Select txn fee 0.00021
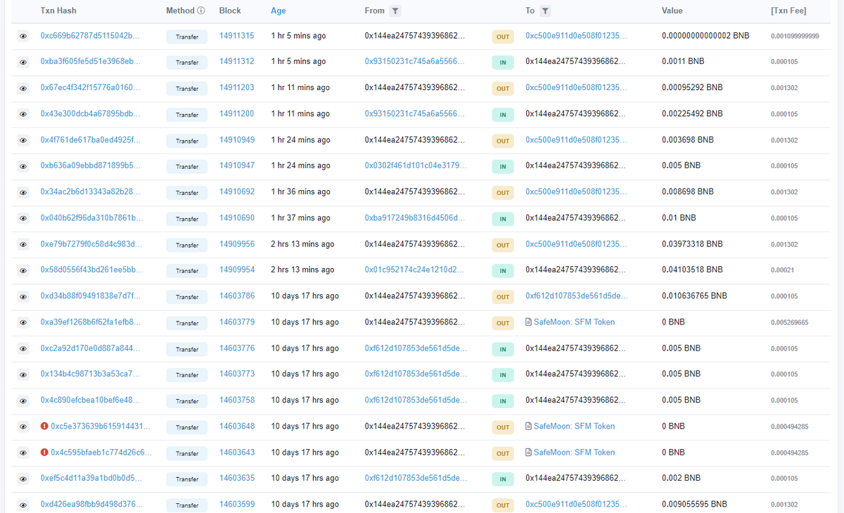The image size is (844, 513). pos(781,270)
